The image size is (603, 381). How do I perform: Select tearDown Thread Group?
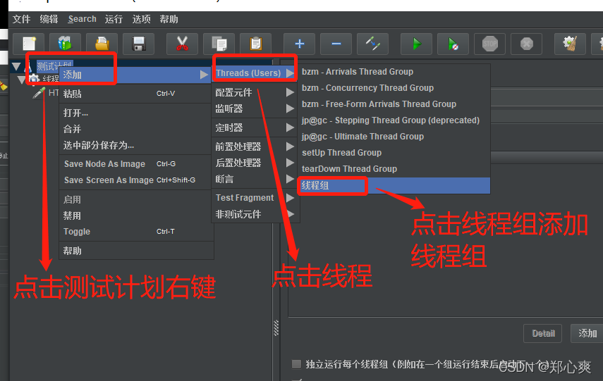tap(394, 168)
